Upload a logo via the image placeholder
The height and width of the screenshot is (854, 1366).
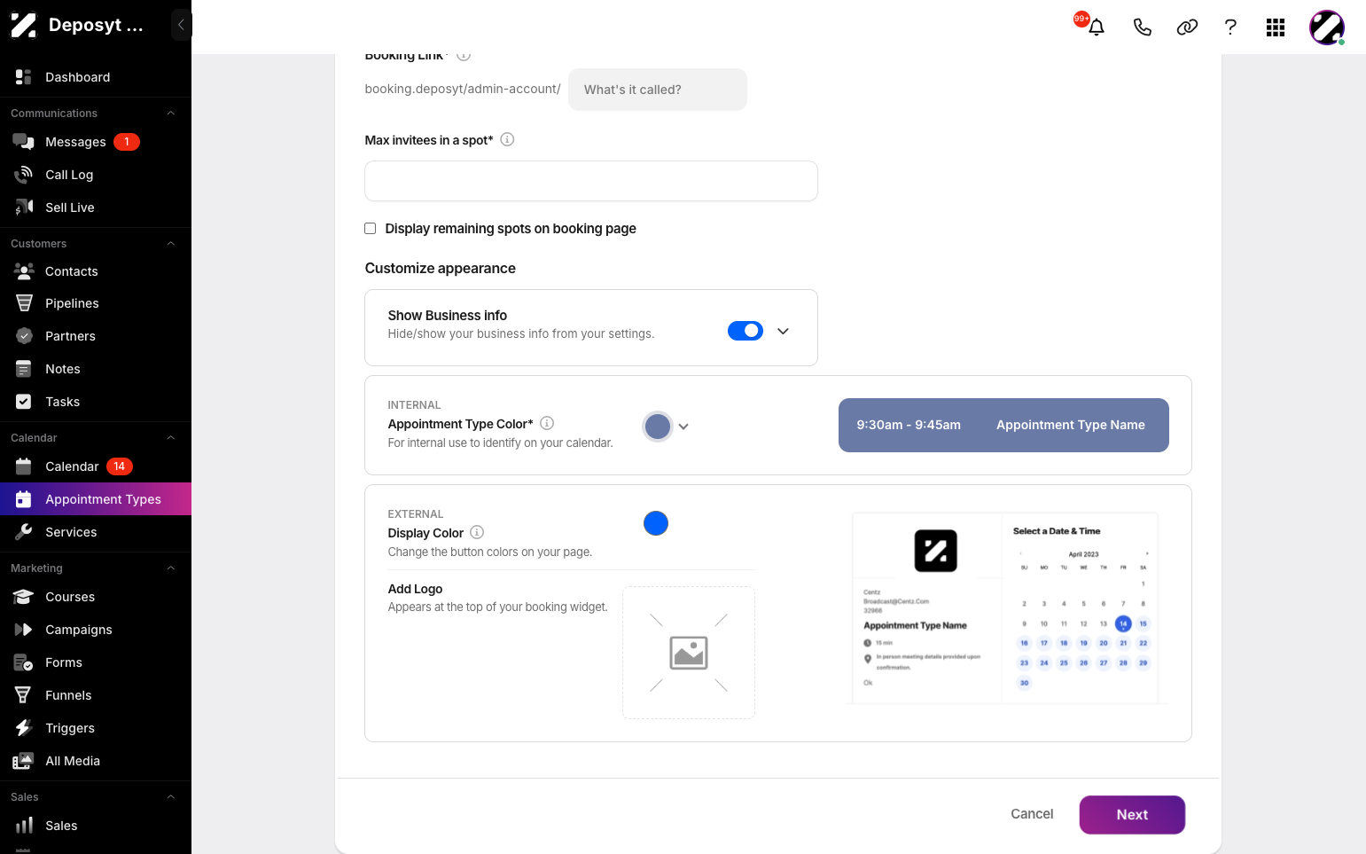tap(689, 653)
